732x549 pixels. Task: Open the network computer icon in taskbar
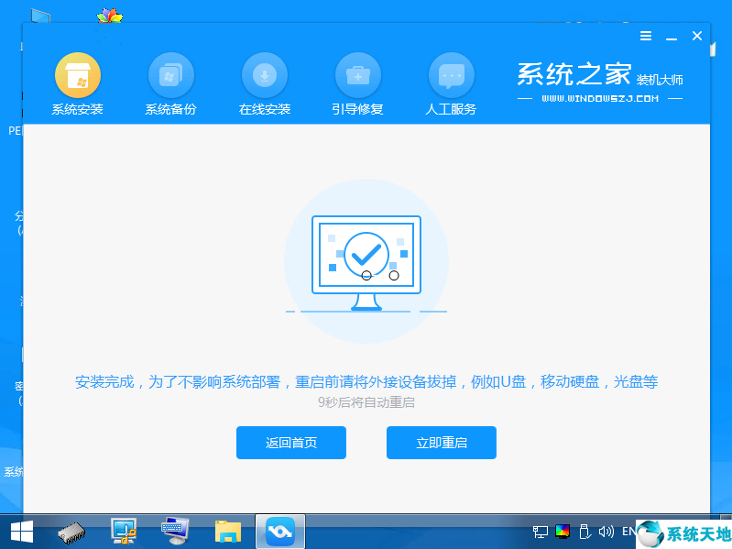pyautogui.click(x=124, y=532)
